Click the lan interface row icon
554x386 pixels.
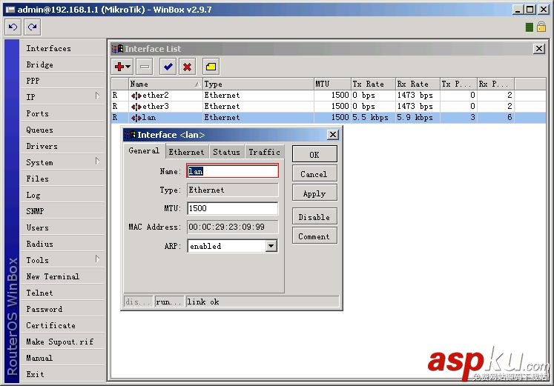[136, 118]
